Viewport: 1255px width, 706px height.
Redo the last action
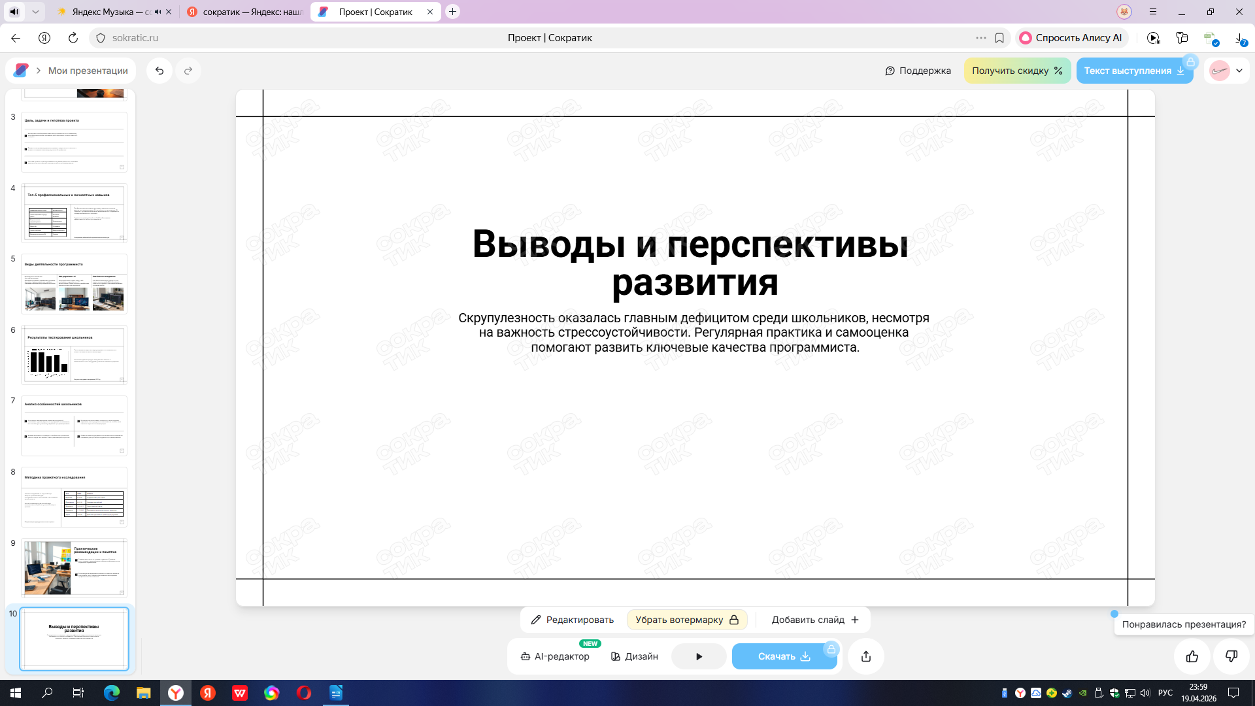pyautogui.click(x=188, y=71)
